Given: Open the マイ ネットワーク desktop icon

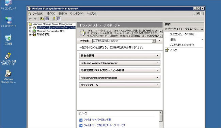Looking at the screenshot, I should (x=8, y=22).
